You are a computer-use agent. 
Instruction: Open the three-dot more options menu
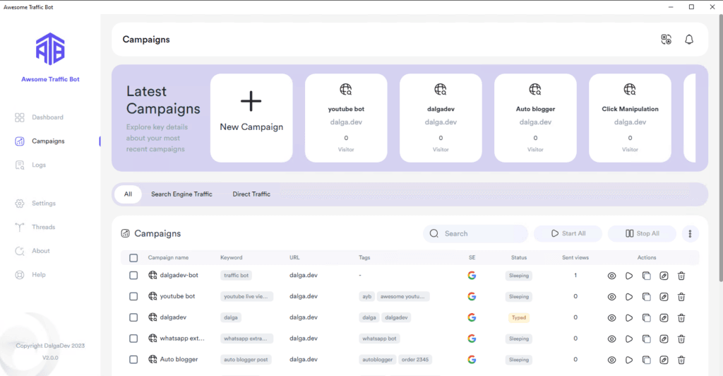coord(690,234)
